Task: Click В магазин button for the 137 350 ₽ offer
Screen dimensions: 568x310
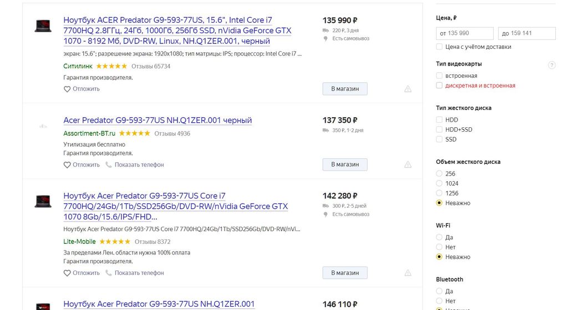Action: 344,164
